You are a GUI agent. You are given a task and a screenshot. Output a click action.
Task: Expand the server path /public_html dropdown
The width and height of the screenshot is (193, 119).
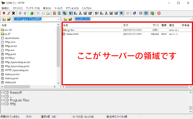(191, 19)
